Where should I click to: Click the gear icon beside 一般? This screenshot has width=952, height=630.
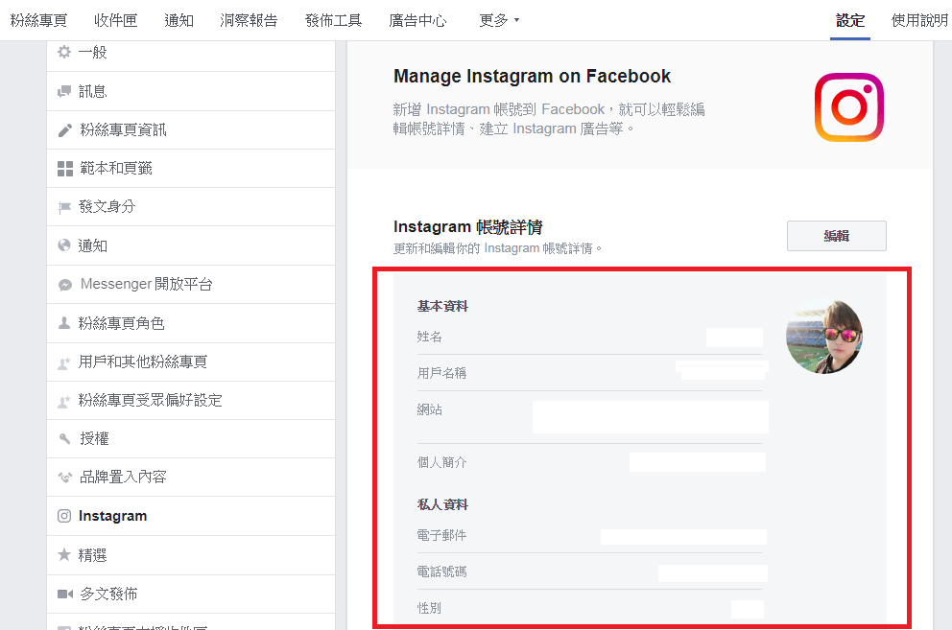pyautogui.click(x=64, y=52)
